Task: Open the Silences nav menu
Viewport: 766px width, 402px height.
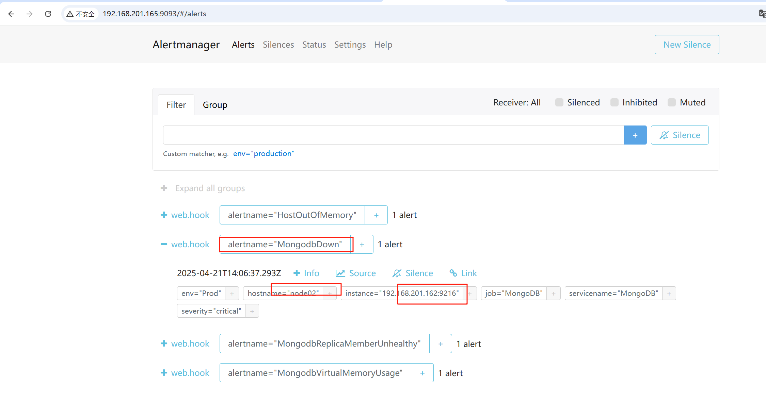Action: [278, 45]
